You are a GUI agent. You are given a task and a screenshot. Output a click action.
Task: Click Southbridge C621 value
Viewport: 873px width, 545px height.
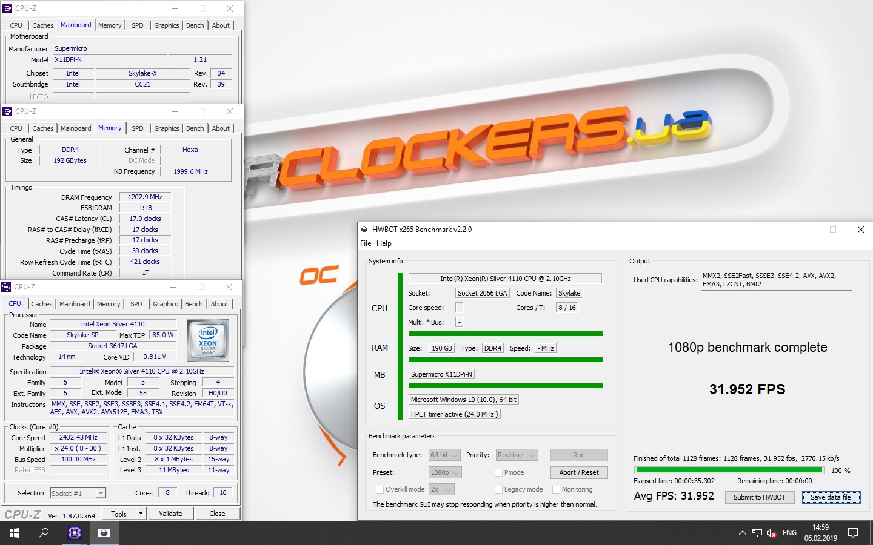point(142,84)
